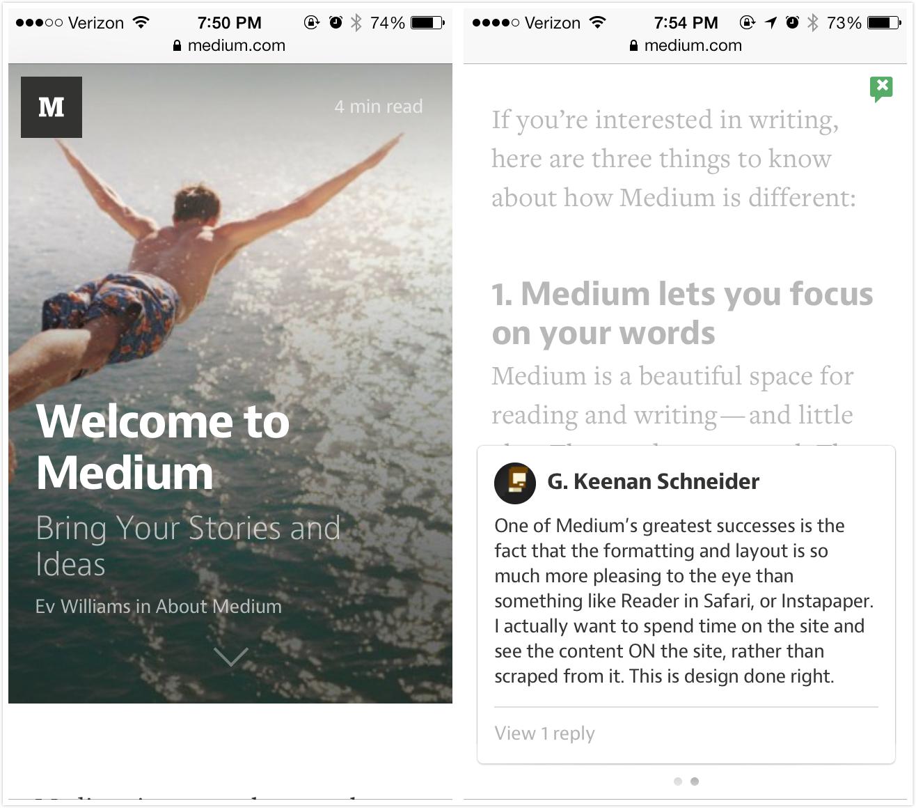This screenshot has width=916, height=808.
Task: Tap the Ev Williams in About Medium byline
Action: [x=159, y=606]
